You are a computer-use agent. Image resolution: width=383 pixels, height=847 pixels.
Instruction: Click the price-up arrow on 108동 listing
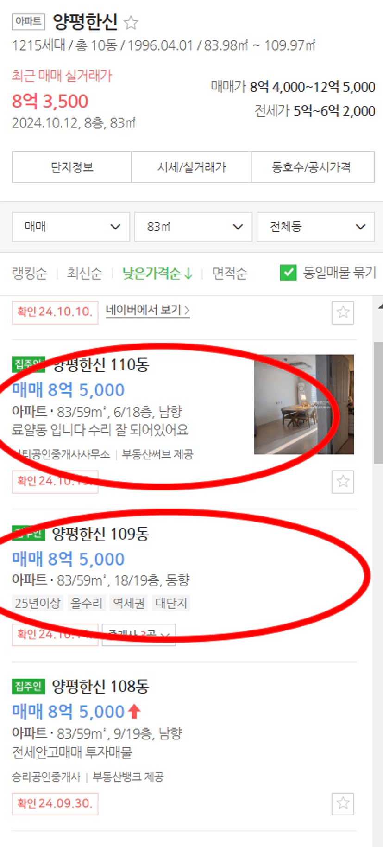pos(134,711)
